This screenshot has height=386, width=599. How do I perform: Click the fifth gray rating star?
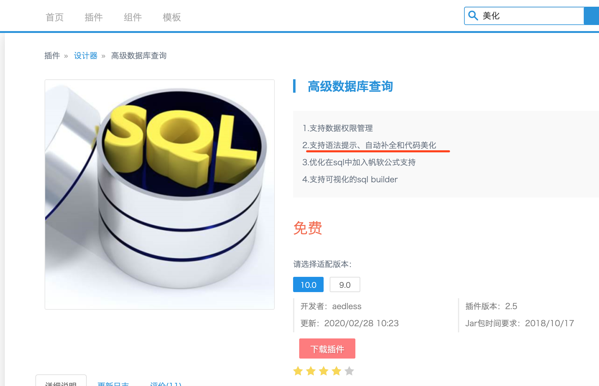349,371
